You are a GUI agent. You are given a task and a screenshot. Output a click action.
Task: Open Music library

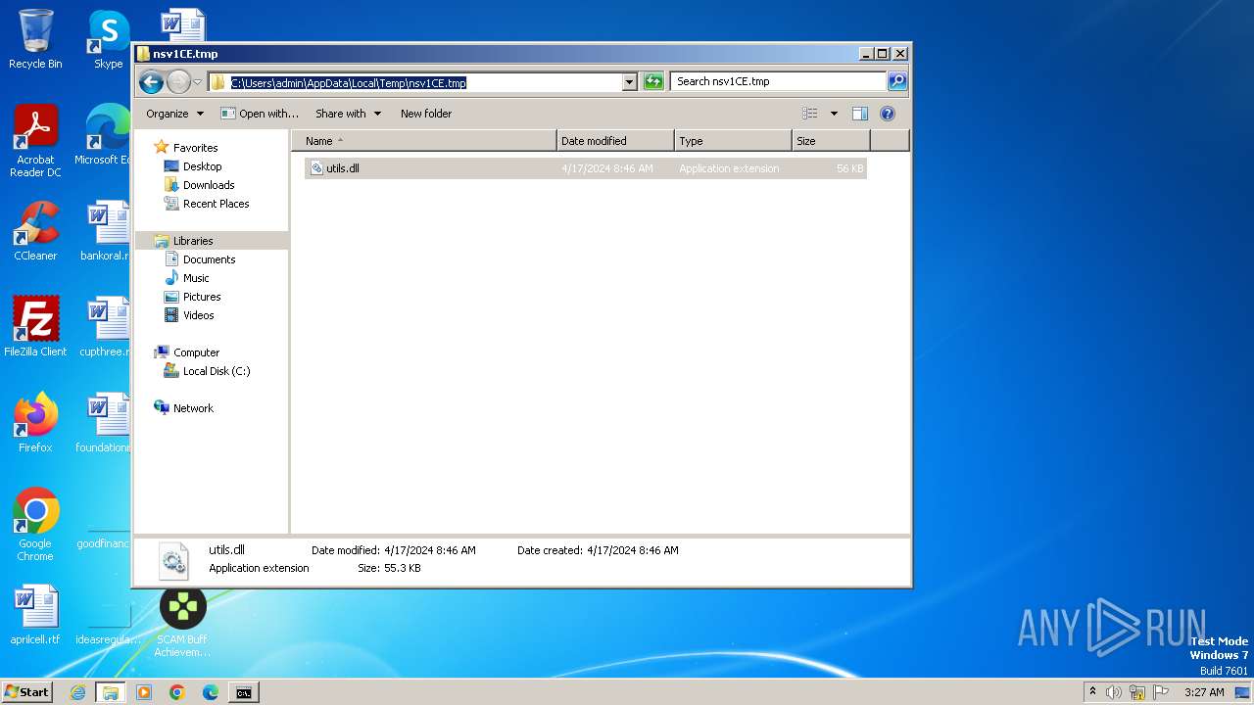[x=196, y=278]
